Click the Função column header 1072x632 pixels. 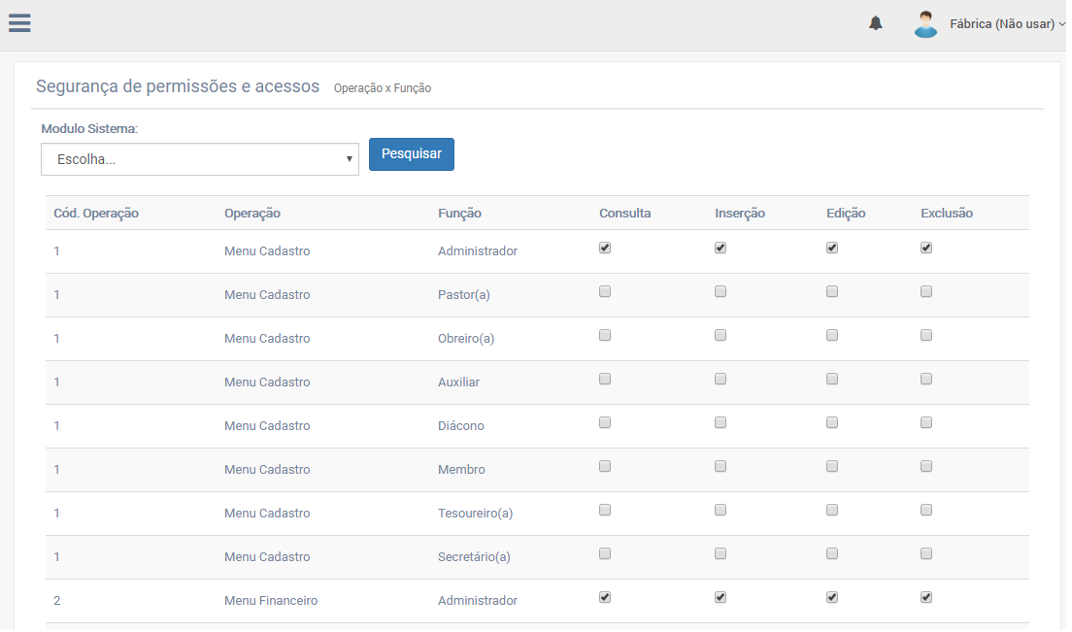click(x=459, y=214)
